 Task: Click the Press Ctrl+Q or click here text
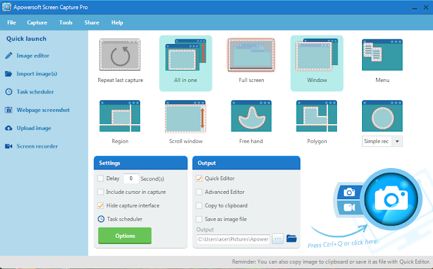(x=342, y=243)
